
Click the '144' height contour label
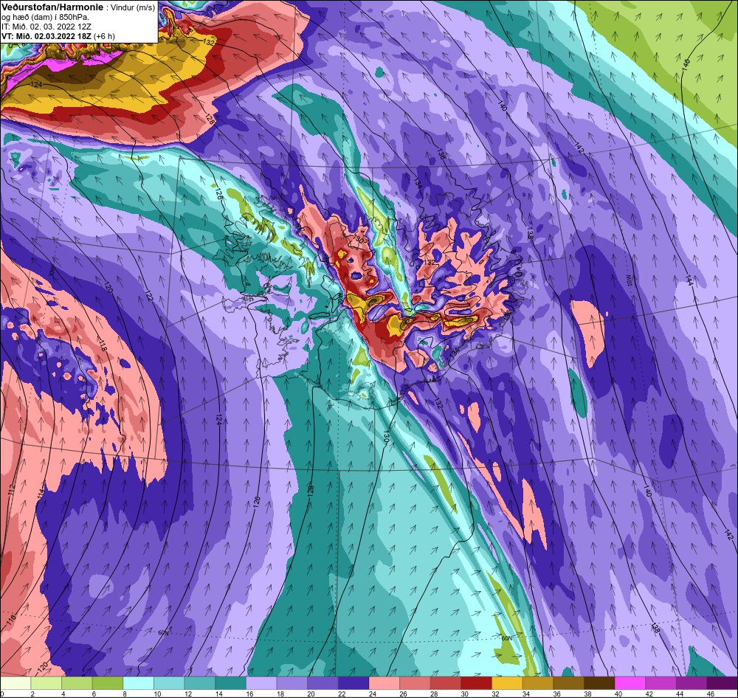pyautogui.click(x=689, y=281)
